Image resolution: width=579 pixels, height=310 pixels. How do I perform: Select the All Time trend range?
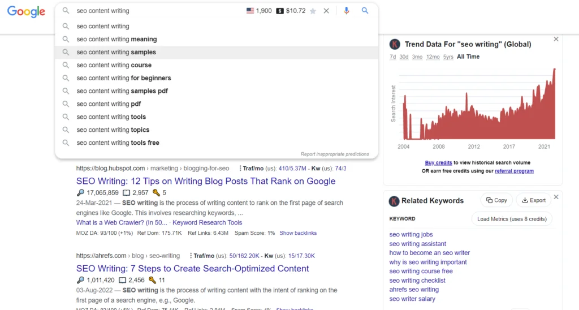(x=468, y=57)
